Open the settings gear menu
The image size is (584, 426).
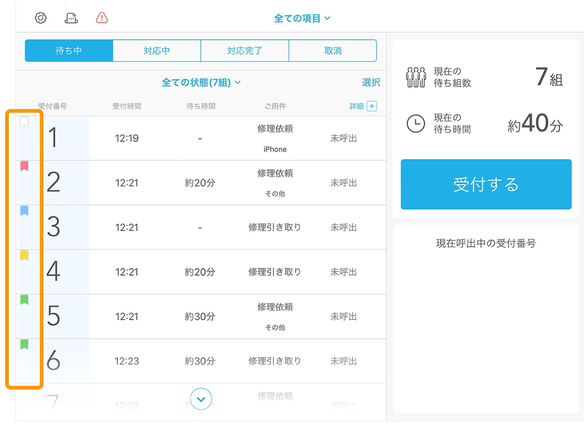point(41,18)
